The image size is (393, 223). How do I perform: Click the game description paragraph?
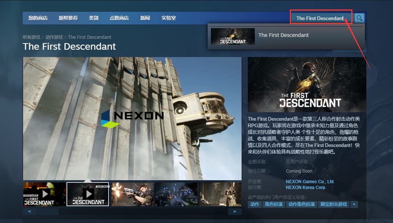pyautogui.click(x=304, y=135)
